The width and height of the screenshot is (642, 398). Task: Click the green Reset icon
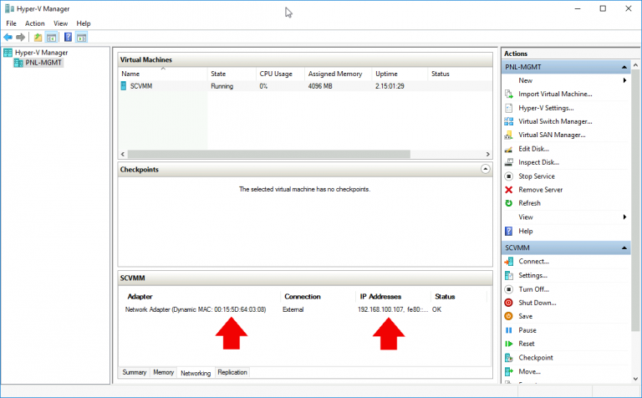click(x=508, y=344)
